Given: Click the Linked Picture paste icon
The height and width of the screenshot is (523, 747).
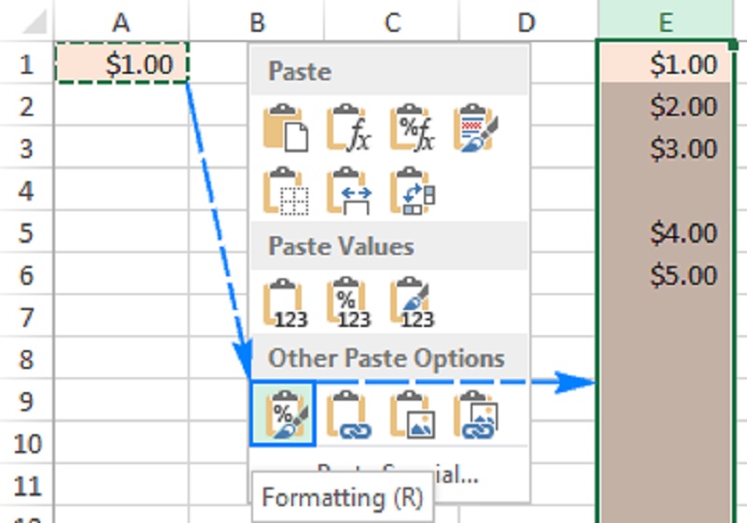Looking at the screenshot, I should (475, 414).
